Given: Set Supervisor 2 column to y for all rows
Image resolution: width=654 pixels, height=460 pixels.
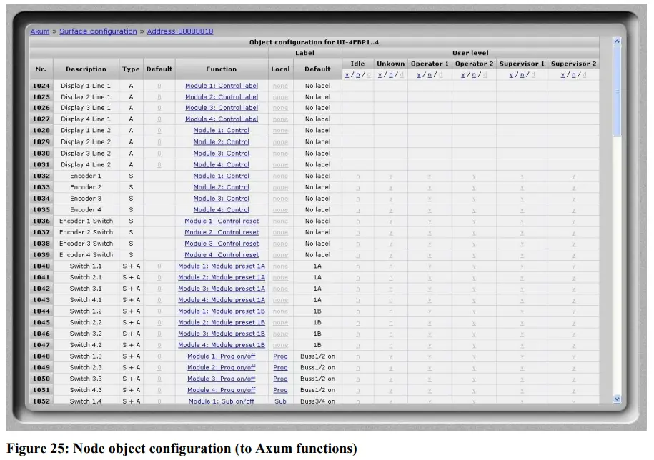Looking at the screenshot, I should [562, 74].
